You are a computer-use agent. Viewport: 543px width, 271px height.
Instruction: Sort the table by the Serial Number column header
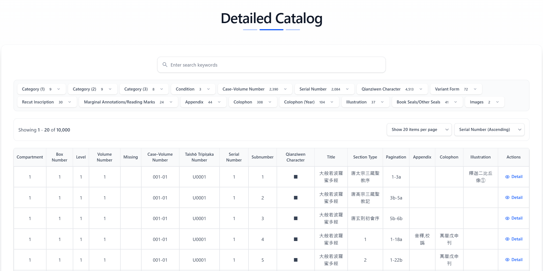pos(234,157)
